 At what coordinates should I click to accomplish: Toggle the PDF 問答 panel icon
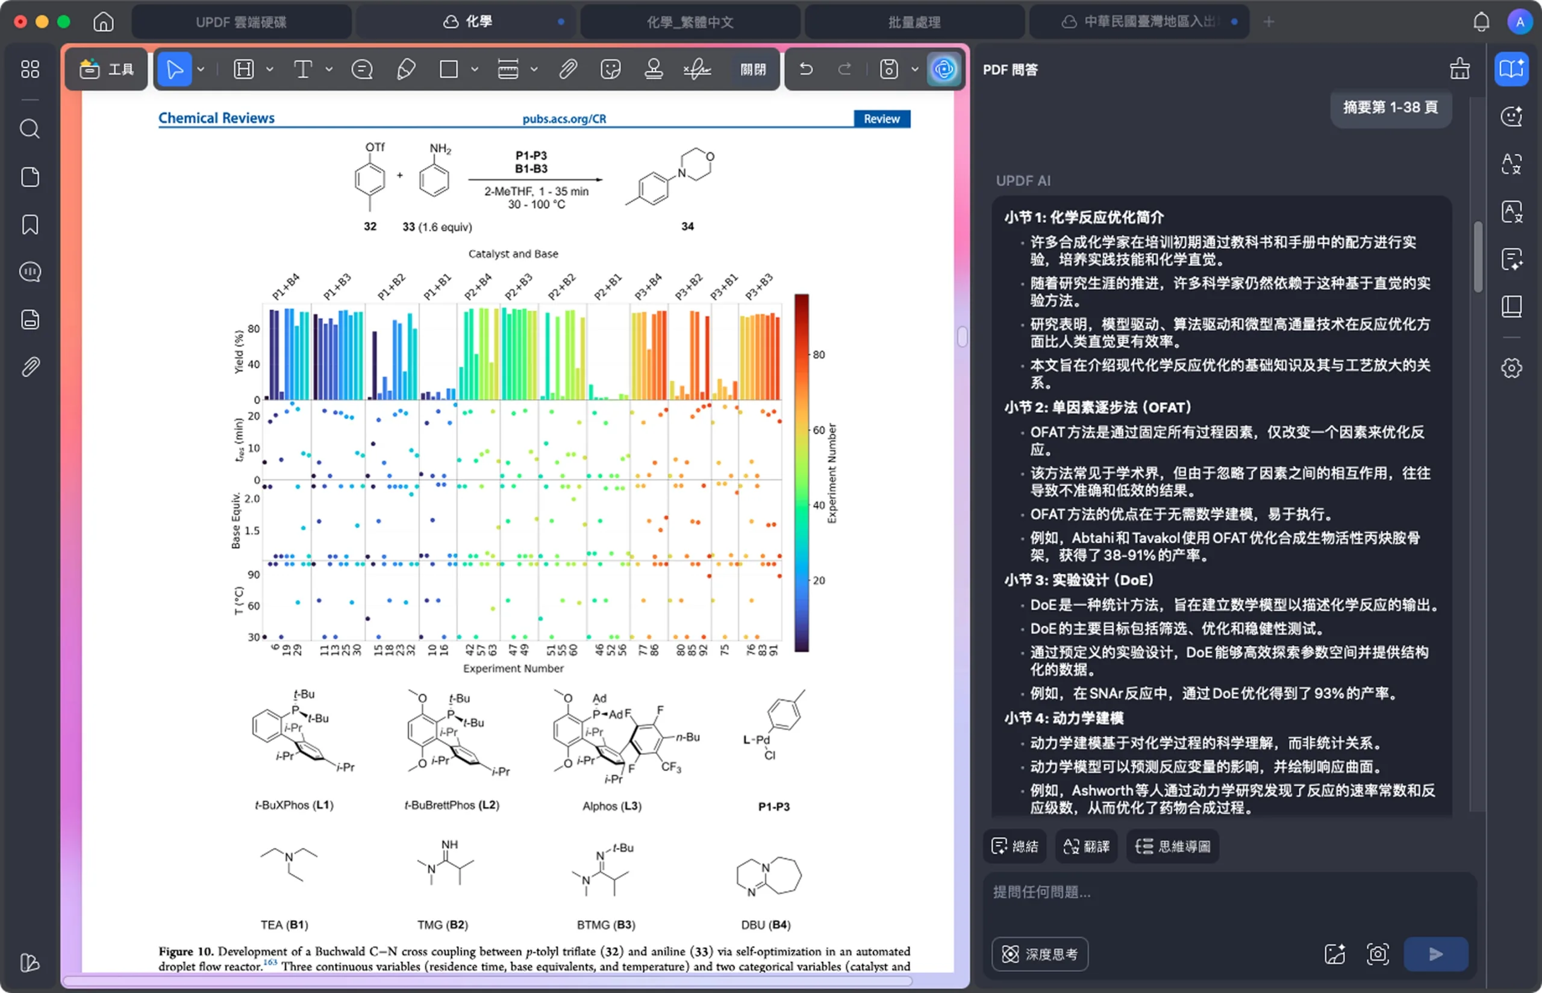click(1511, 69)
